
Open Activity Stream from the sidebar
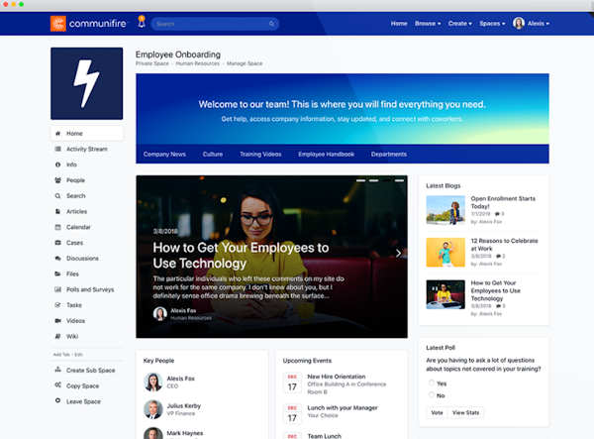tap(86, 149)
